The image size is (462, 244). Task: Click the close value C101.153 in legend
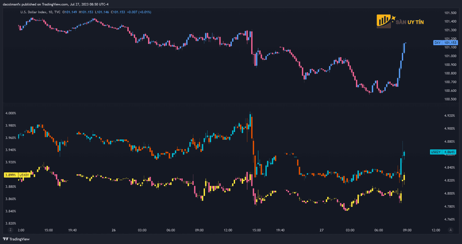(x=118, y=12)
